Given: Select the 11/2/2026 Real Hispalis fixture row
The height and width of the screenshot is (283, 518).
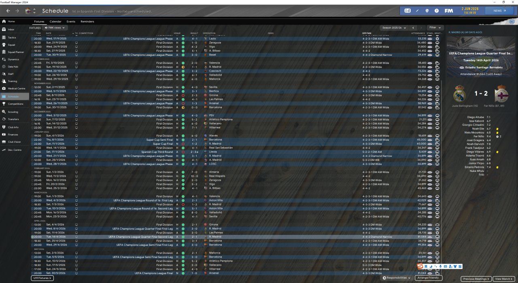Looking at the screenshot, I should click(236, 176).
